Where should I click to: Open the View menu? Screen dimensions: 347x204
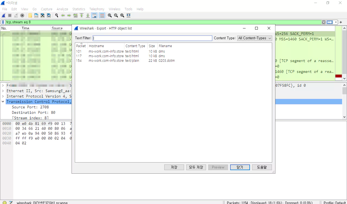coord(25,9)
